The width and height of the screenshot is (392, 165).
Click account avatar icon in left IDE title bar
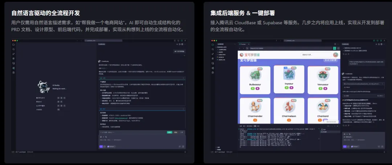click(x=185, y=41)
